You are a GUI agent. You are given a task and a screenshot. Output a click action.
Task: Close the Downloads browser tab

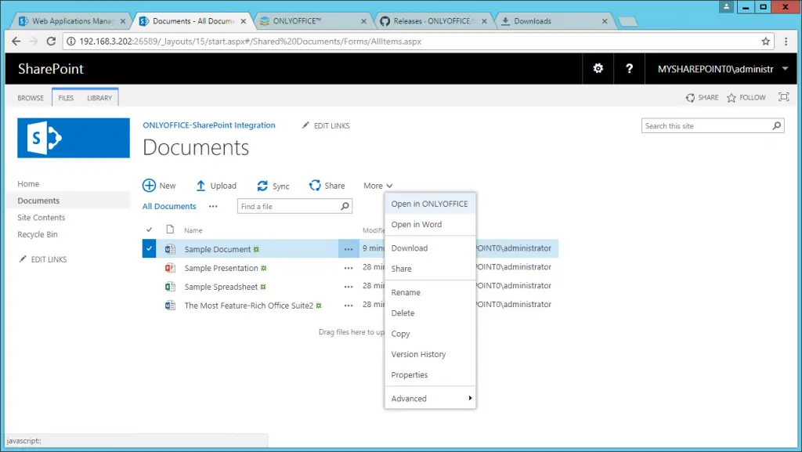(x=605, y=21)
